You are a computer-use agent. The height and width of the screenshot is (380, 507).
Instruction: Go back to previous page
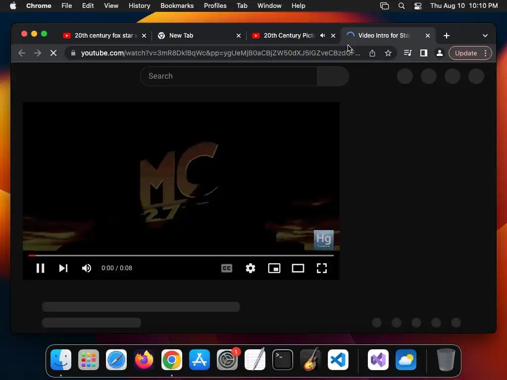22,53
